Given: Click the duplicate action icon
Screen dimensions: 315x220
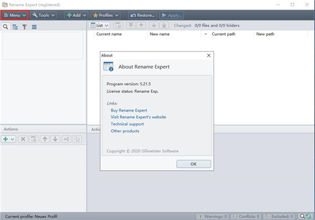Looking at the screenshot, I should (x=77, y=139).
